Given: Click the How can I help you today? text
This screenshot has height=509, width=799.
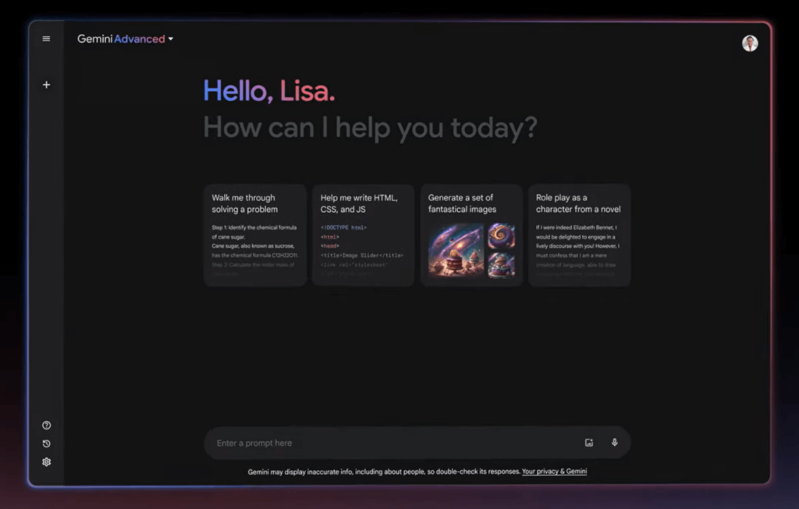Looking at the screenshot, I should pos(371,128).
